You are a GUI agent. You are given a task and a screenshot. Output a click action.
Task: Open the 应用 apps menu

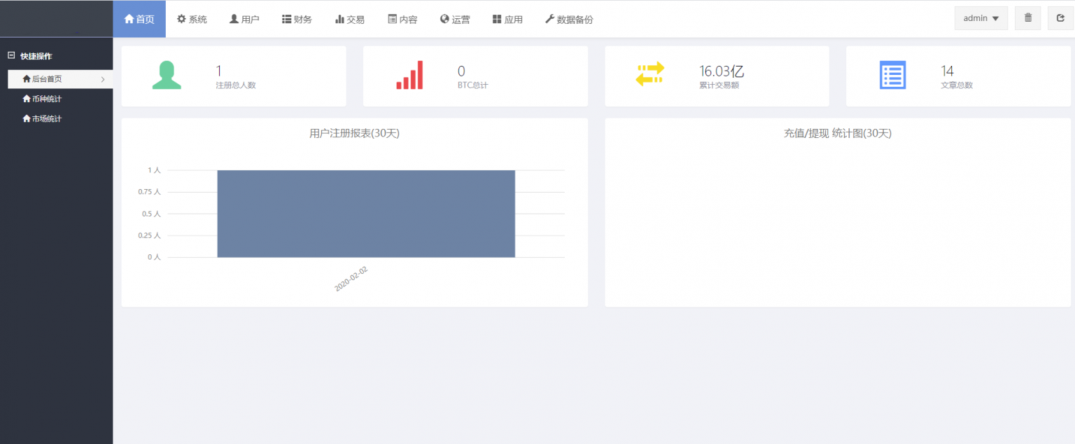[507, 20]
